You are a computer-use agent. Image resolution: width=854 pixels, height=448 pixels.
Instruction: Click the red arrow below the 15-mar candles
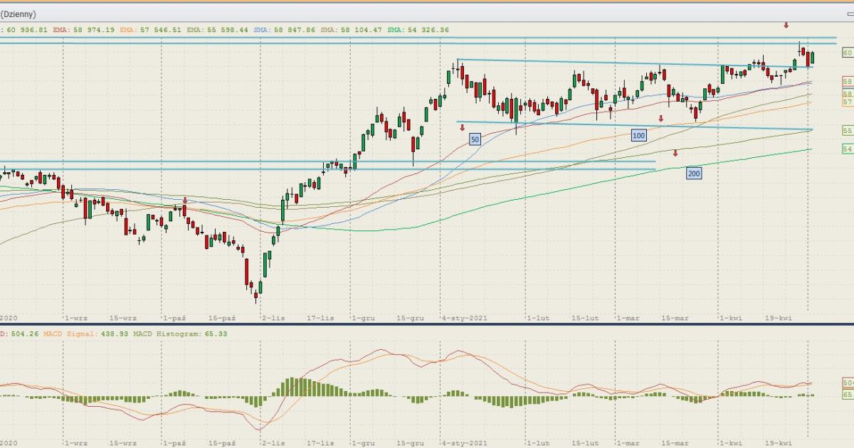click(x=660, y=119)
